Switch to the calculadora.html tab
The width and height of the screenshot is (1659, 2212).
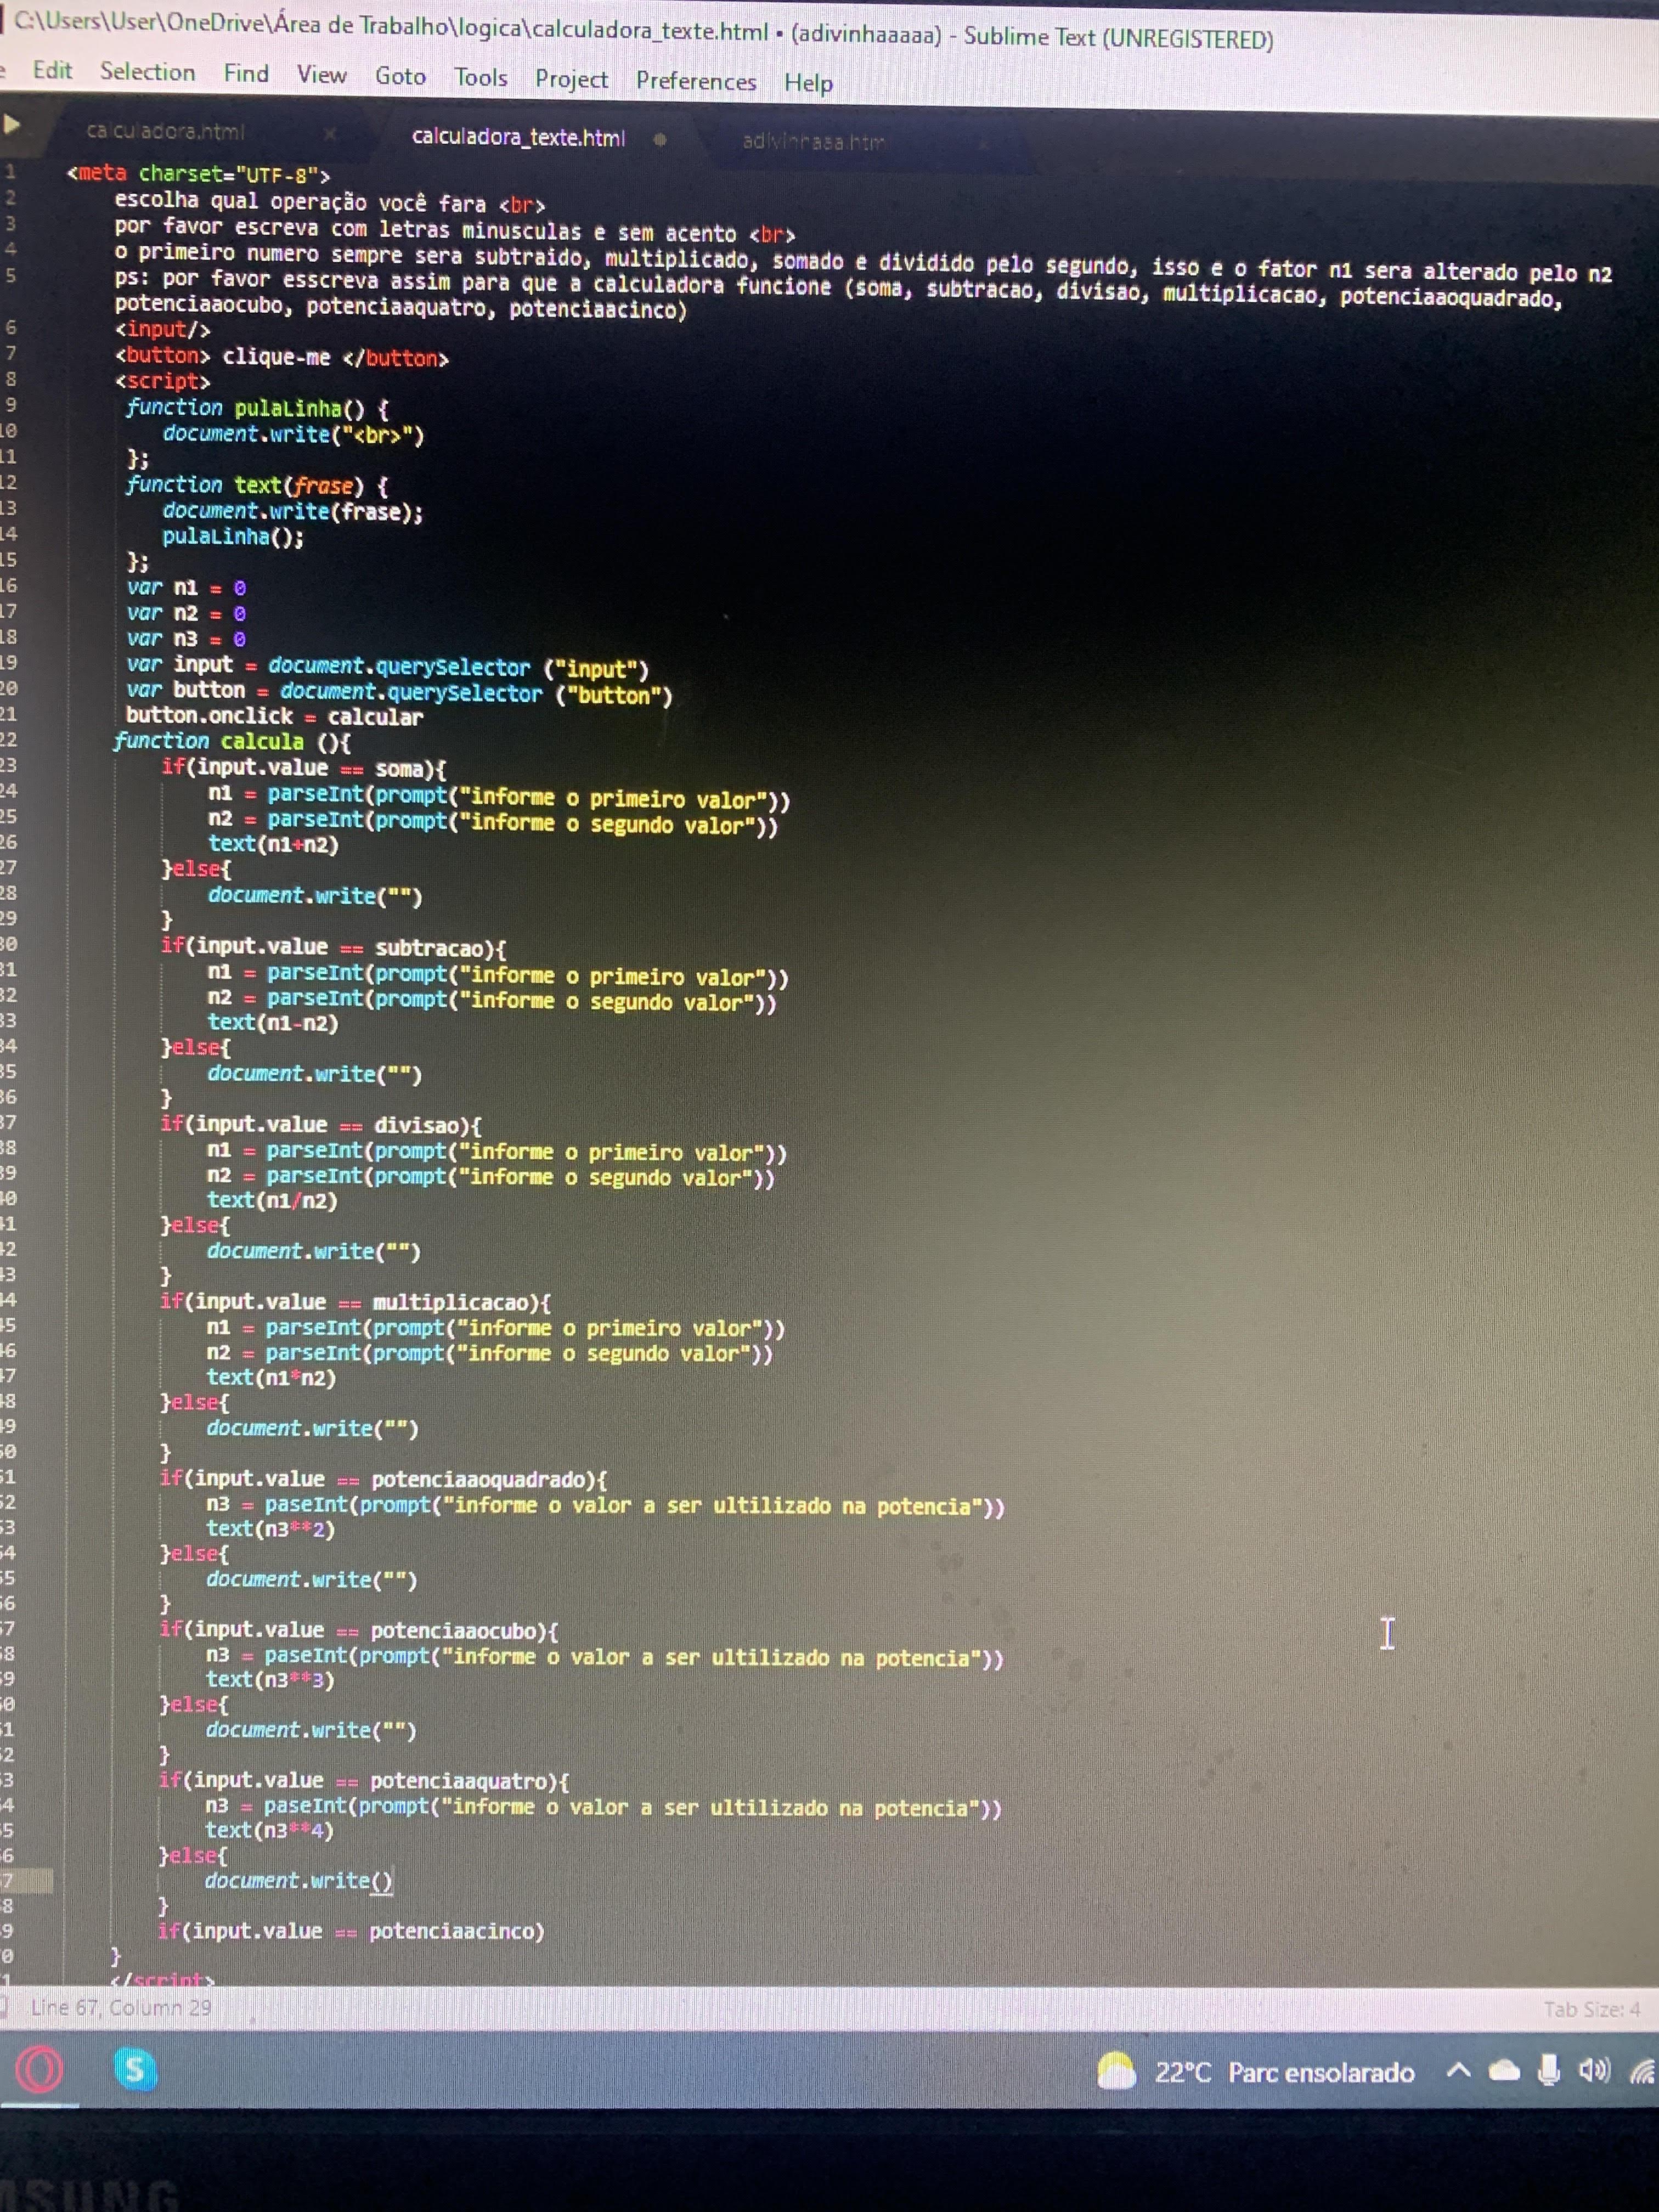166,131
